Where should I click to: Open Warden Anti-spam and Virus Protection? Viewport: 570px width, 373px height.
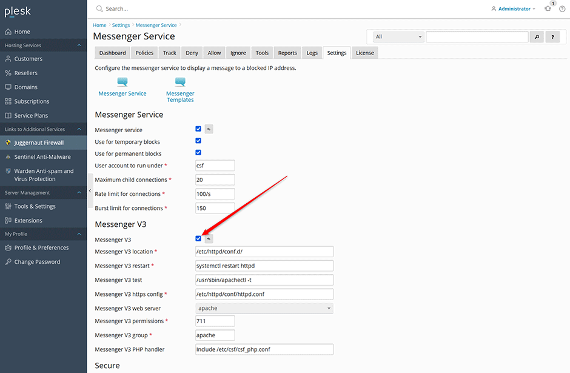tap(43, 175)
